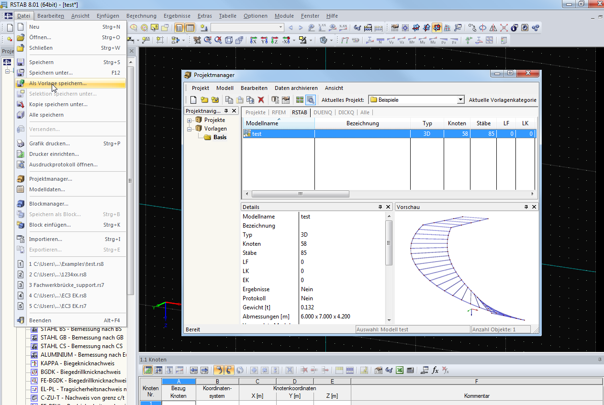Image resolution: width=604 pixels, height=405 pixels.
Task: Collapse the Vorlagen tree node
Action: click(190, 129)
